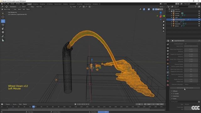This screenshot has height=113, width=201.
Task: Toggle camera view icon in viewport
Action: (164, 28)
